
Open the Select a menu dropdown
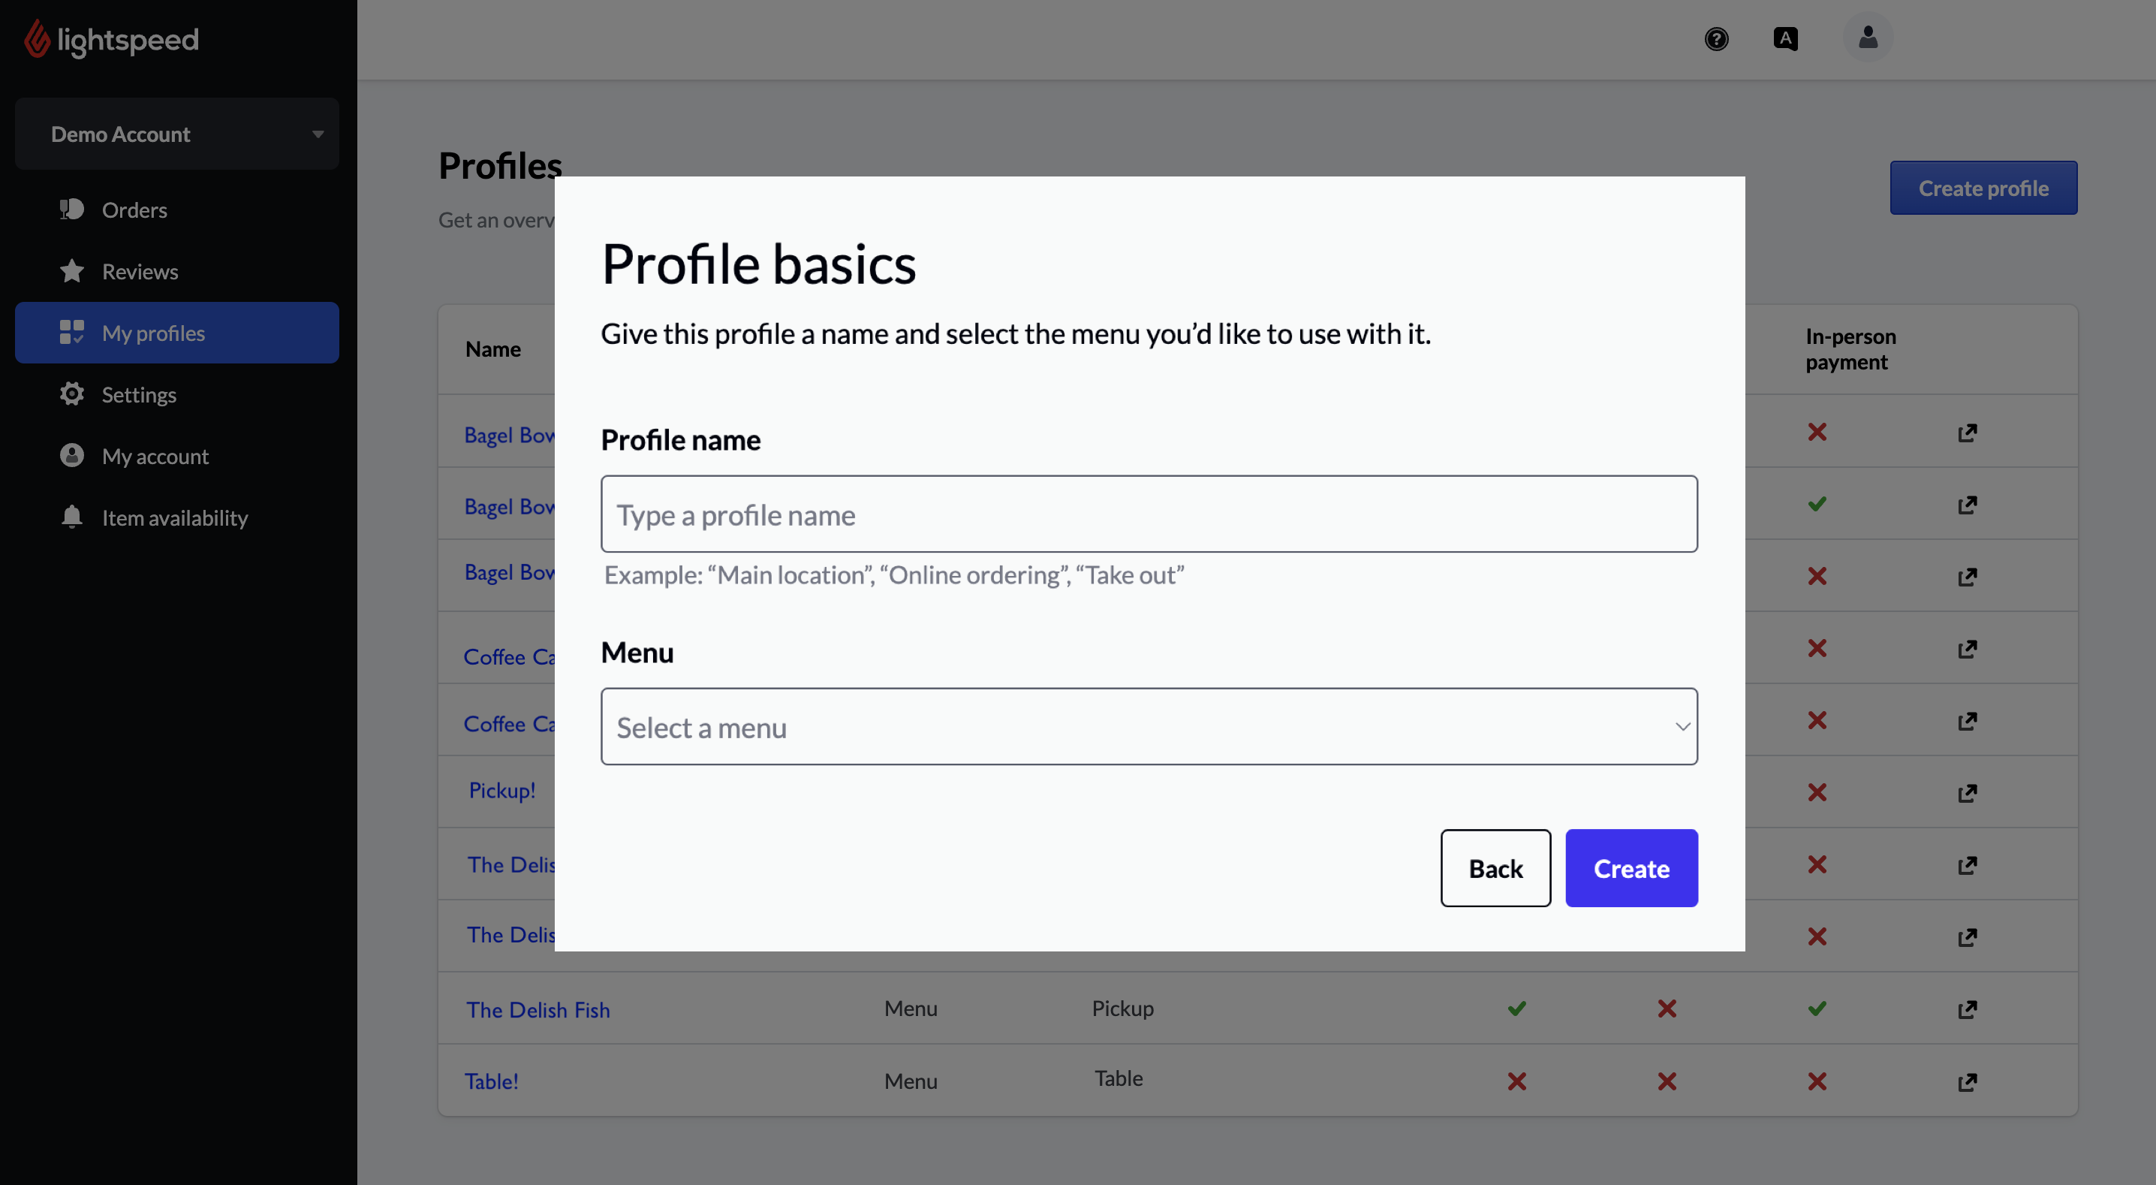tap(1149, 725)
